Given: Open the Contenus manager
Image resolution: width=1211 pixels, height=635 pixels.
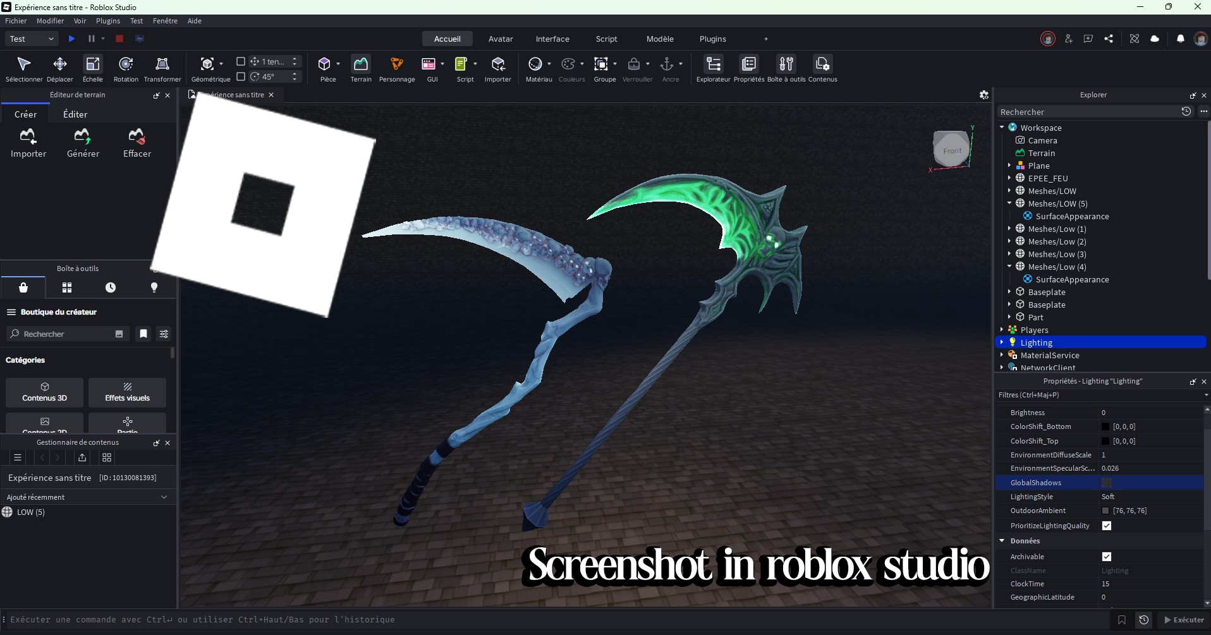Looking at the screenshot, I should click(x=822, y=69).
